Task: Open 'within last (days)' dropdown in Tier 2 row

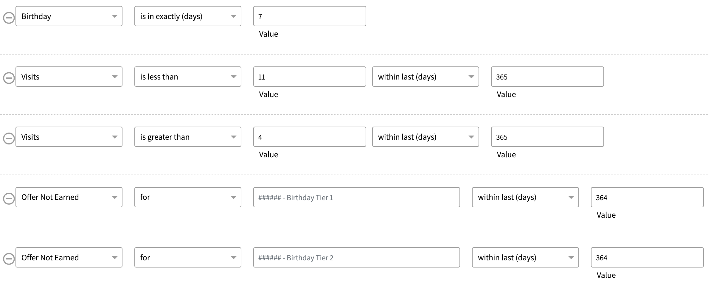Action: click(x=525, y=257)
